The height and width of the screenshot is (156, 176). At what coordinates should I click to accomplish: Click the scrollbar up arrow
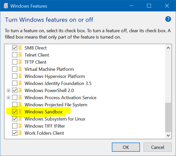coord(168,48)
